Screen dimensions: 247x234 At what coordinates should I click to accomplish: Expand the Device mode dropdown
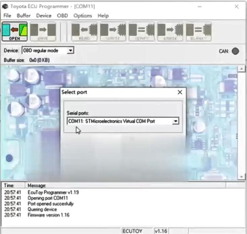(71, 51)
